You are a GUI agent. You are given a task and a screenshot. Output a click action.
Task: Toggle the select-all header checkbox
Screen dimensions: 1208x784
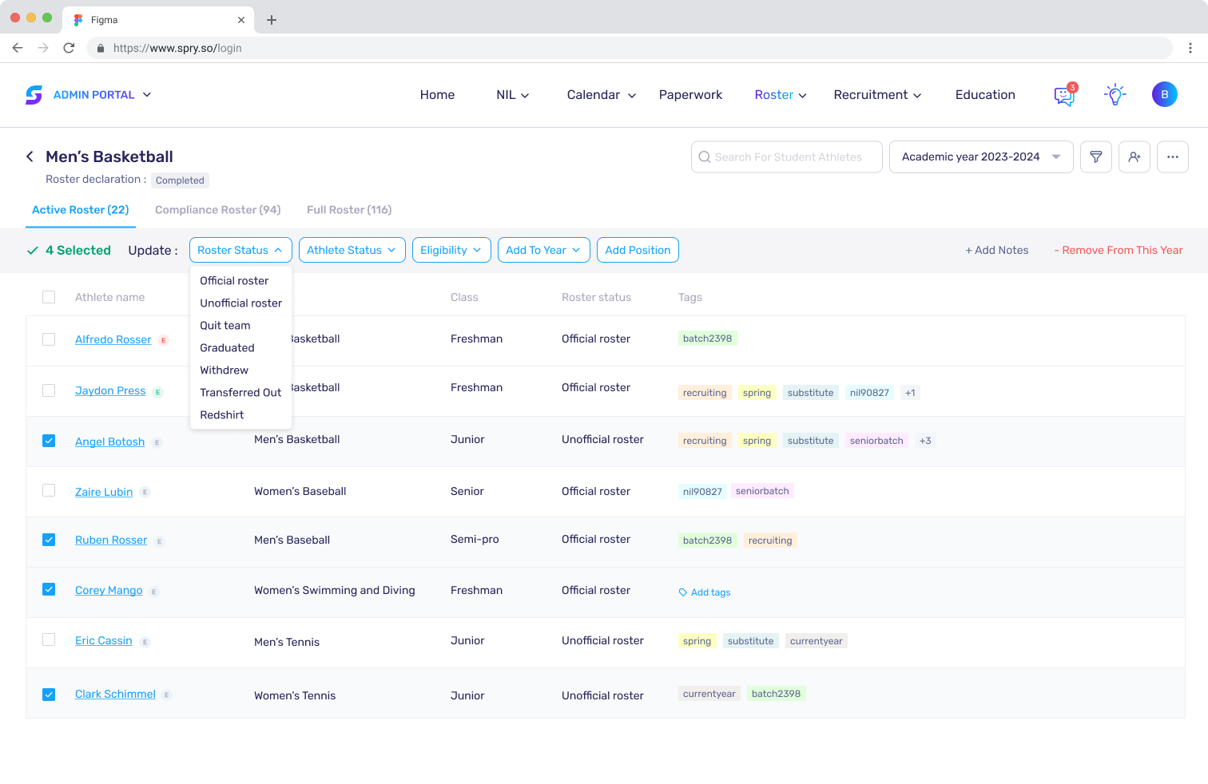[x=49, y=297]
